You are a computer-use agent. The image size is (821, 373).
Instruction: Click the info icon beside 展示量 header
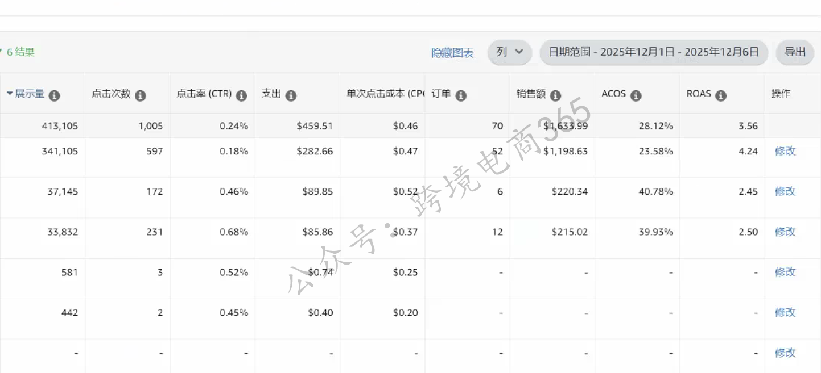(x=54, y=96)
